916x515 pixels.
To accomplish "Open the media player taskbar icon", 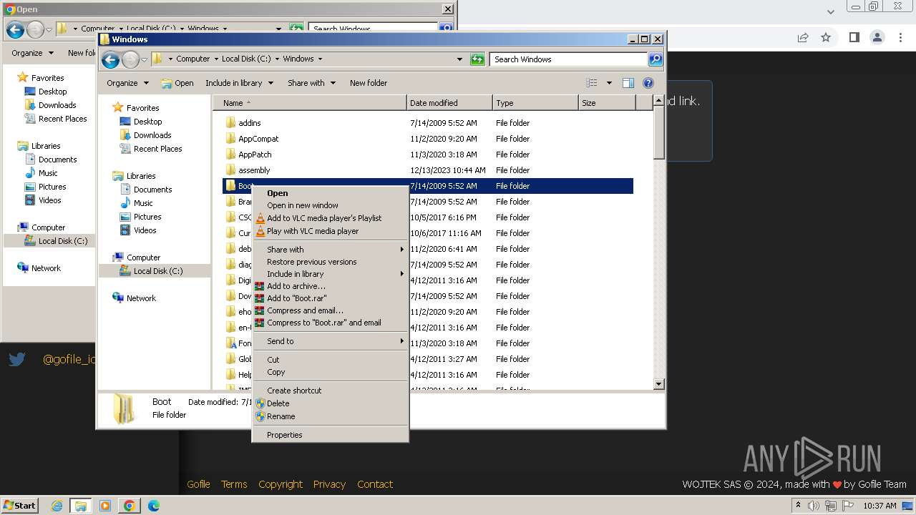I will click(104, 506).
